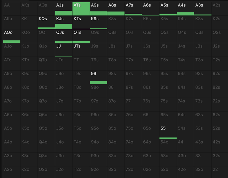Choose the T9s hand cell
The width and height of the screenshot is (228, 178).
point(98,63)
